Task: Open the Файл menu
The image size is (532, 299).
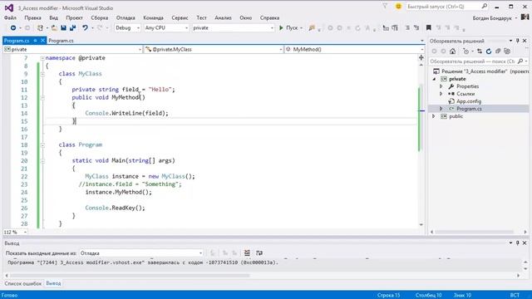Action: pos(10,17)
